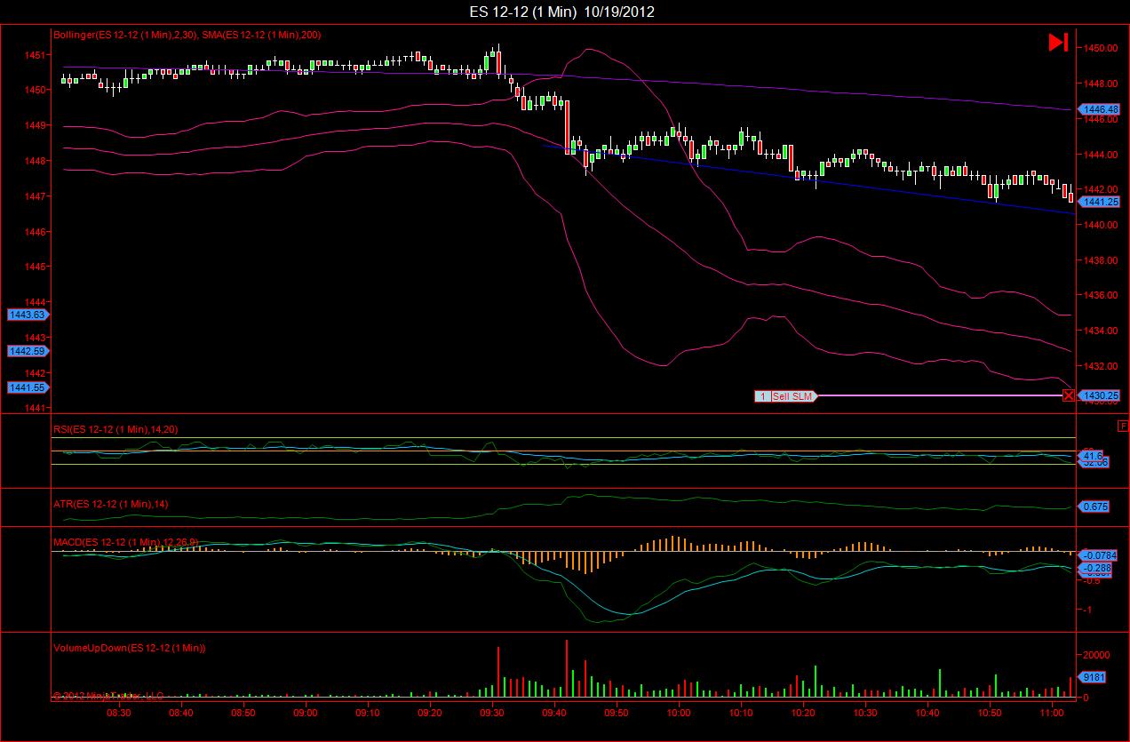Viewport: 1130px width, 742px height.
Task: Select left axis marker 1442.59
Action: coord(28,351)
